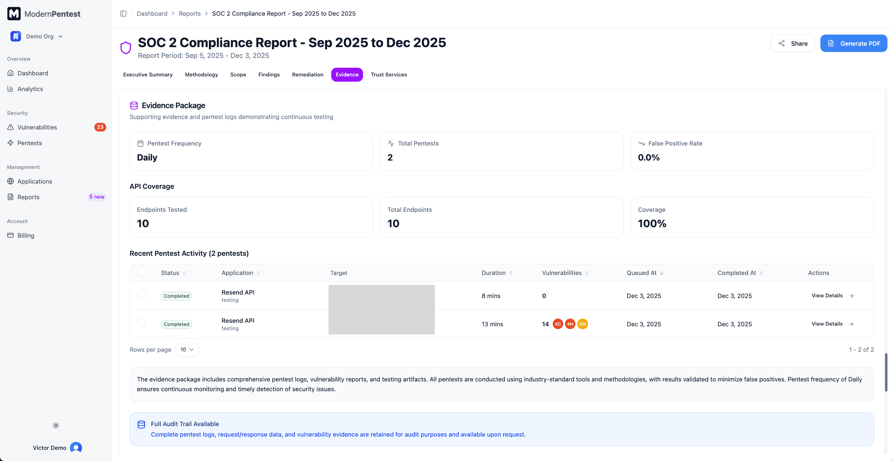Click the Victor Demo user avatar
892x461 pixels.
pyautogui.click(x=76, y=447)
